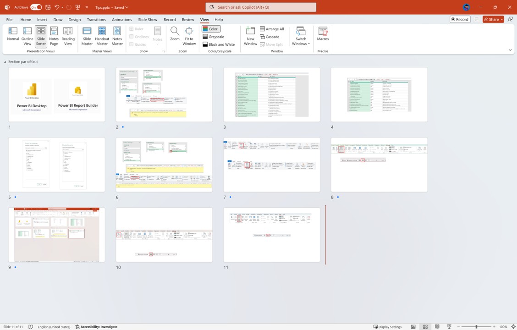This screenshot has width=517, height=330.
Task: Open the Transitions ribbon tab
Action: point(96,20)
